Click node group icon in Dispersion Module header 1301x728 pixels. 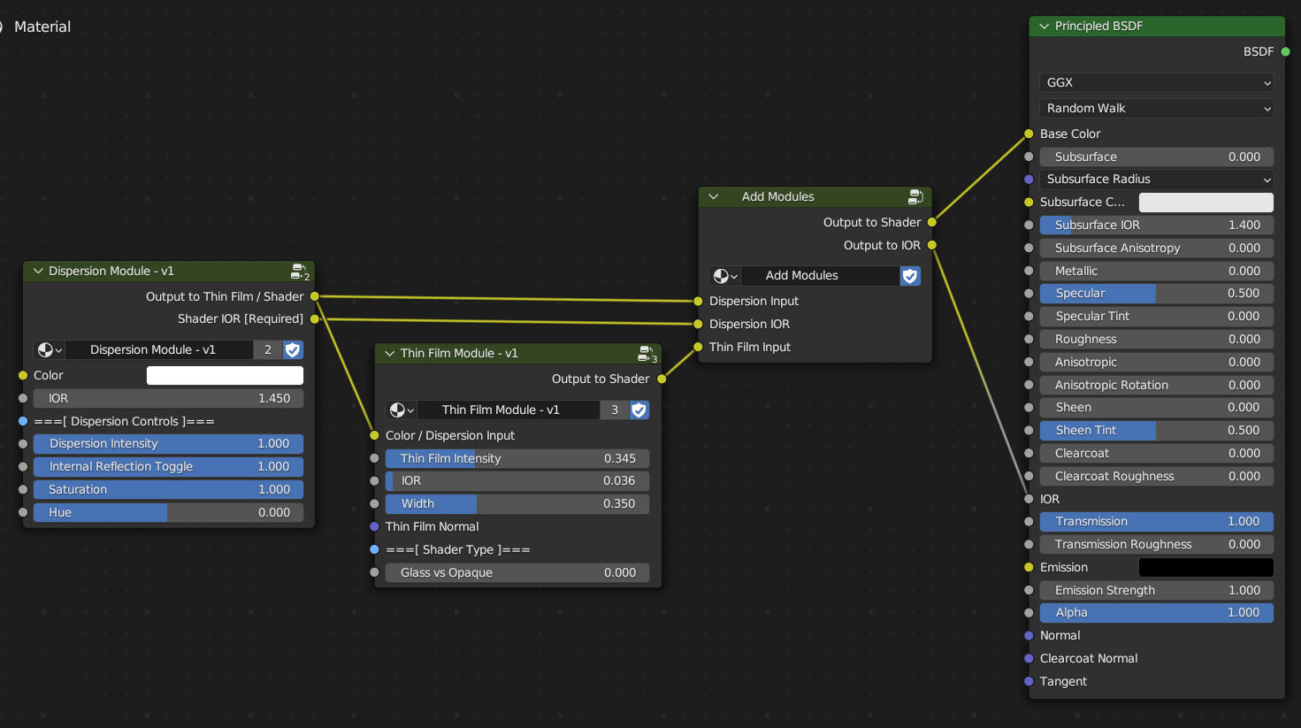click(299, 271)
